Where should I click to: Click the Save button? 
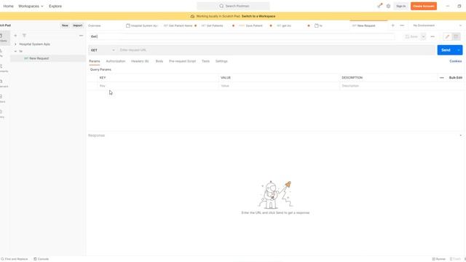coord(411,36)
